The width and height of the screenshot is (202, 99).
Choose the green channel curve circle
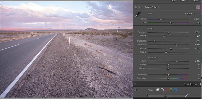171,90
